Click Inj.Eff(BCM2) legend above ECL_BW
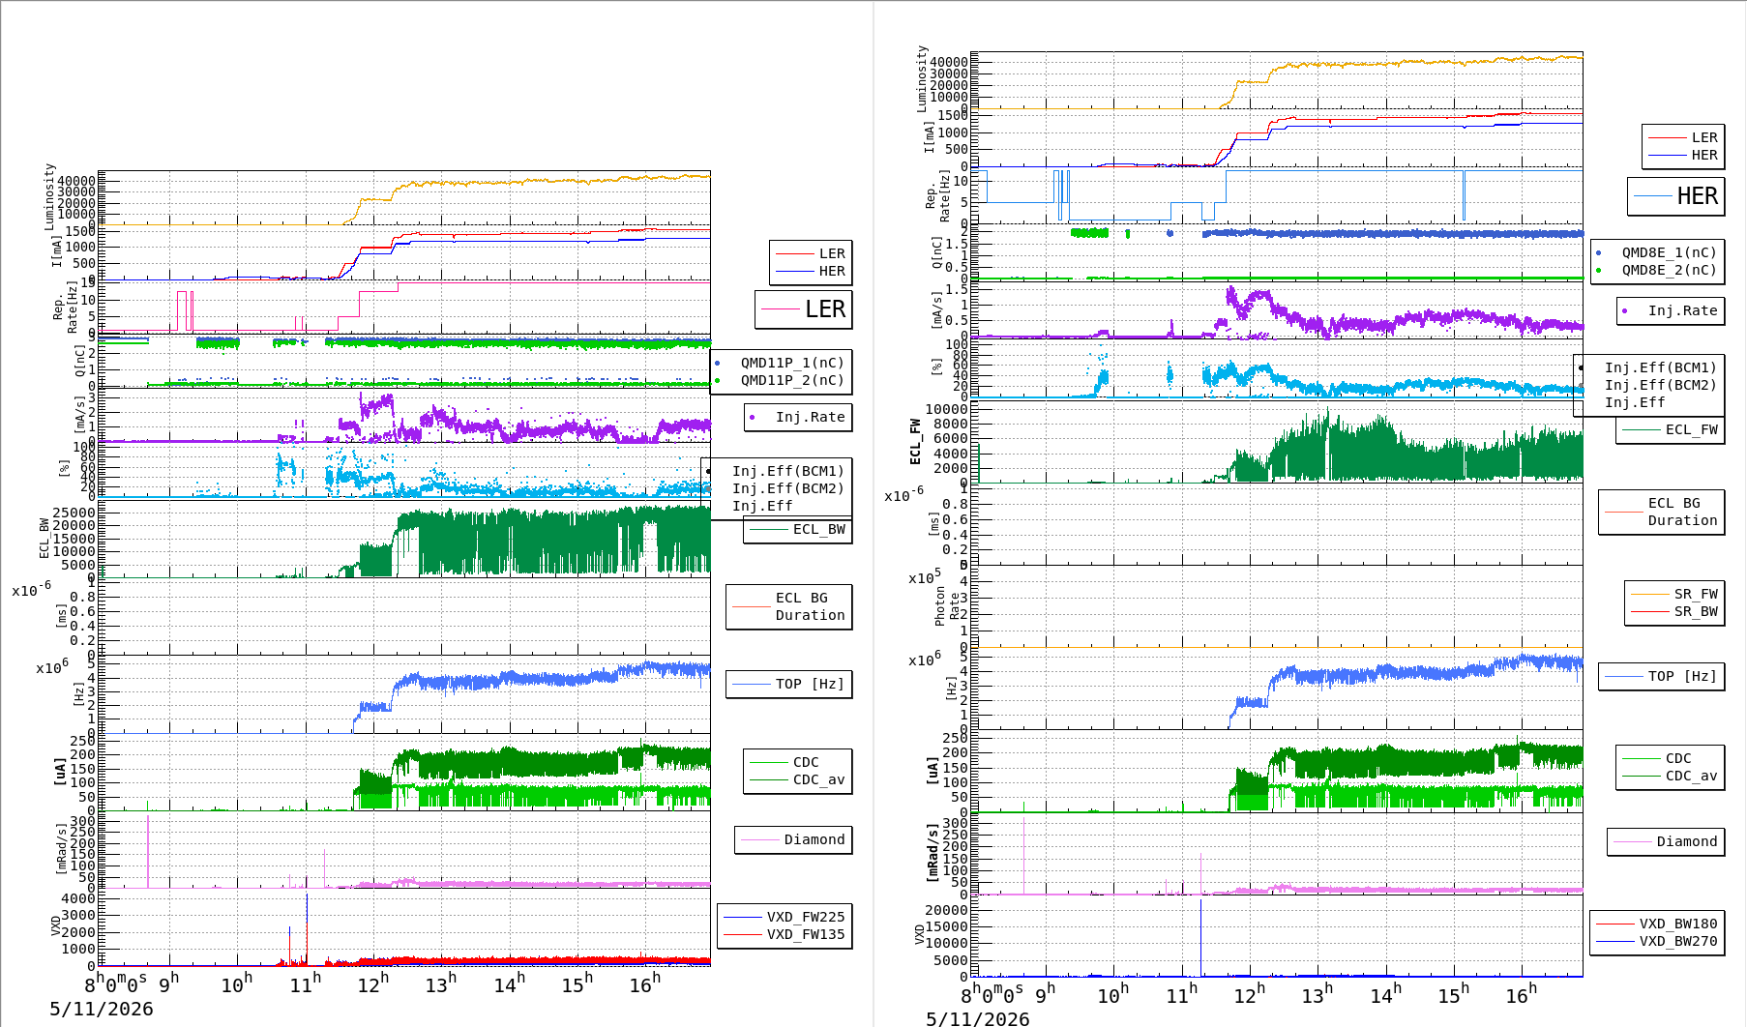This screenshot has width=1747, height=1027. tap(787, 488)
